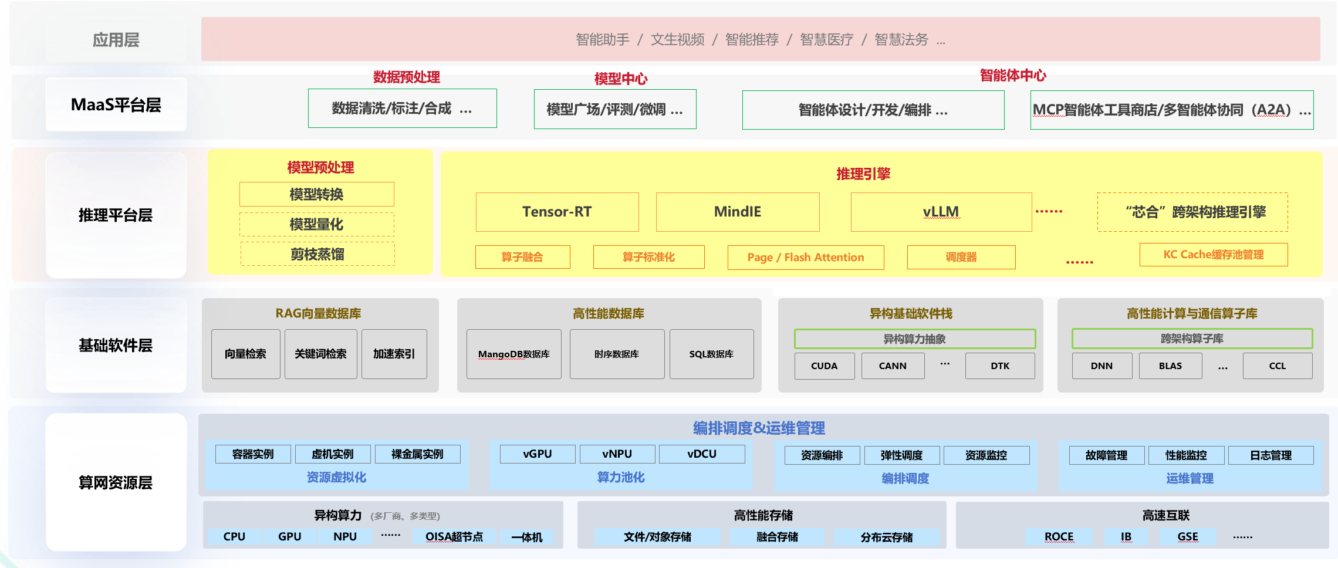Image resolution: width=1338 pixels, height=568 pixels.
Task: Select the 数据清洗/标注/合成 box
Action: tap(402, 109)
